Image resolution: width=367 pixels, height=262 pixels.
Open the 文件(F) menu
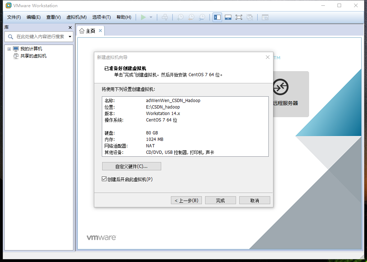pyautogui.click(x=14, y=17)
